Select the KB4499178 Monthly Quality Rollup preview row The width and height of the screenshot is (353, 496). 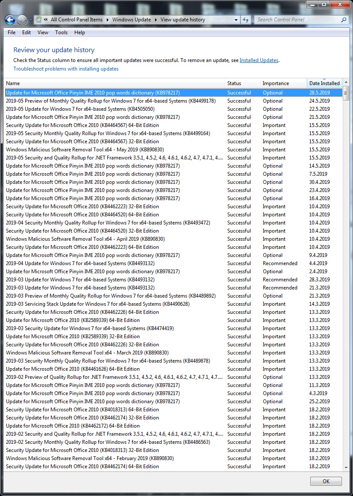click(173, 101)
